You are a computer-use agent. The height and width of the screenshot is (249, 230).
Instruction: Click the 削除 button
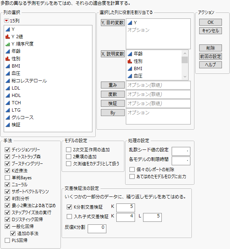(211, 48)
